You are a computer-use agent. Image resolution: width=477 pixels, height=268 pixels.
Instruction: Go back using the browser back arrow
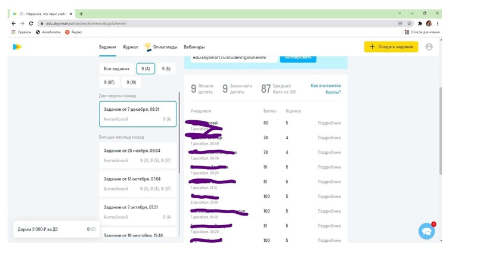tap(14, 23)
